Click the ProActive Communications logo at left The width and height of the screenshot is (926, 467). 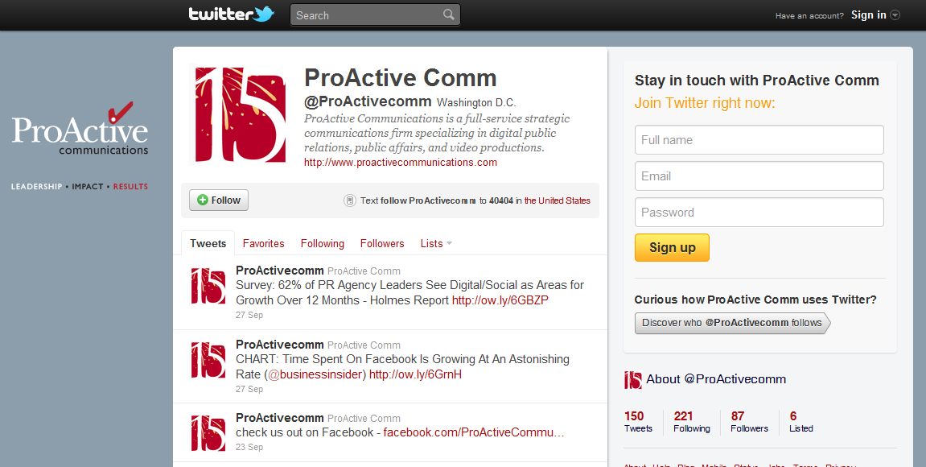point(80,133)
